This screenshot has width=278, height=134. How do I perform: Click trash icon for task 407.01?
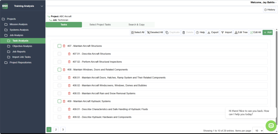coord(69,54)
